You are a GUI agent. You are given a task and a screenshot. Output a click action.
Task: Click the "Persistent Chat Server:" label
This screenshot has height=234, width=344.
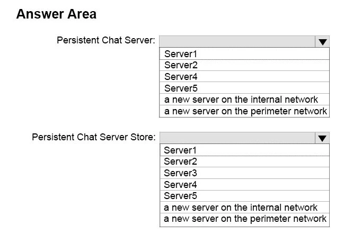[106, 41]
